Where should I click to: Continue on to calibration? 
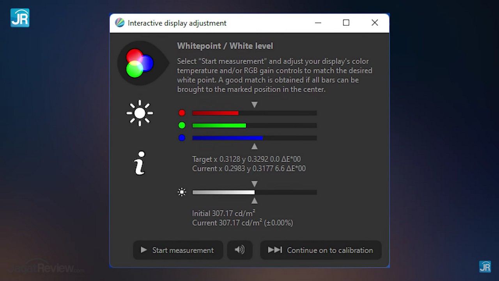(320, 250)
